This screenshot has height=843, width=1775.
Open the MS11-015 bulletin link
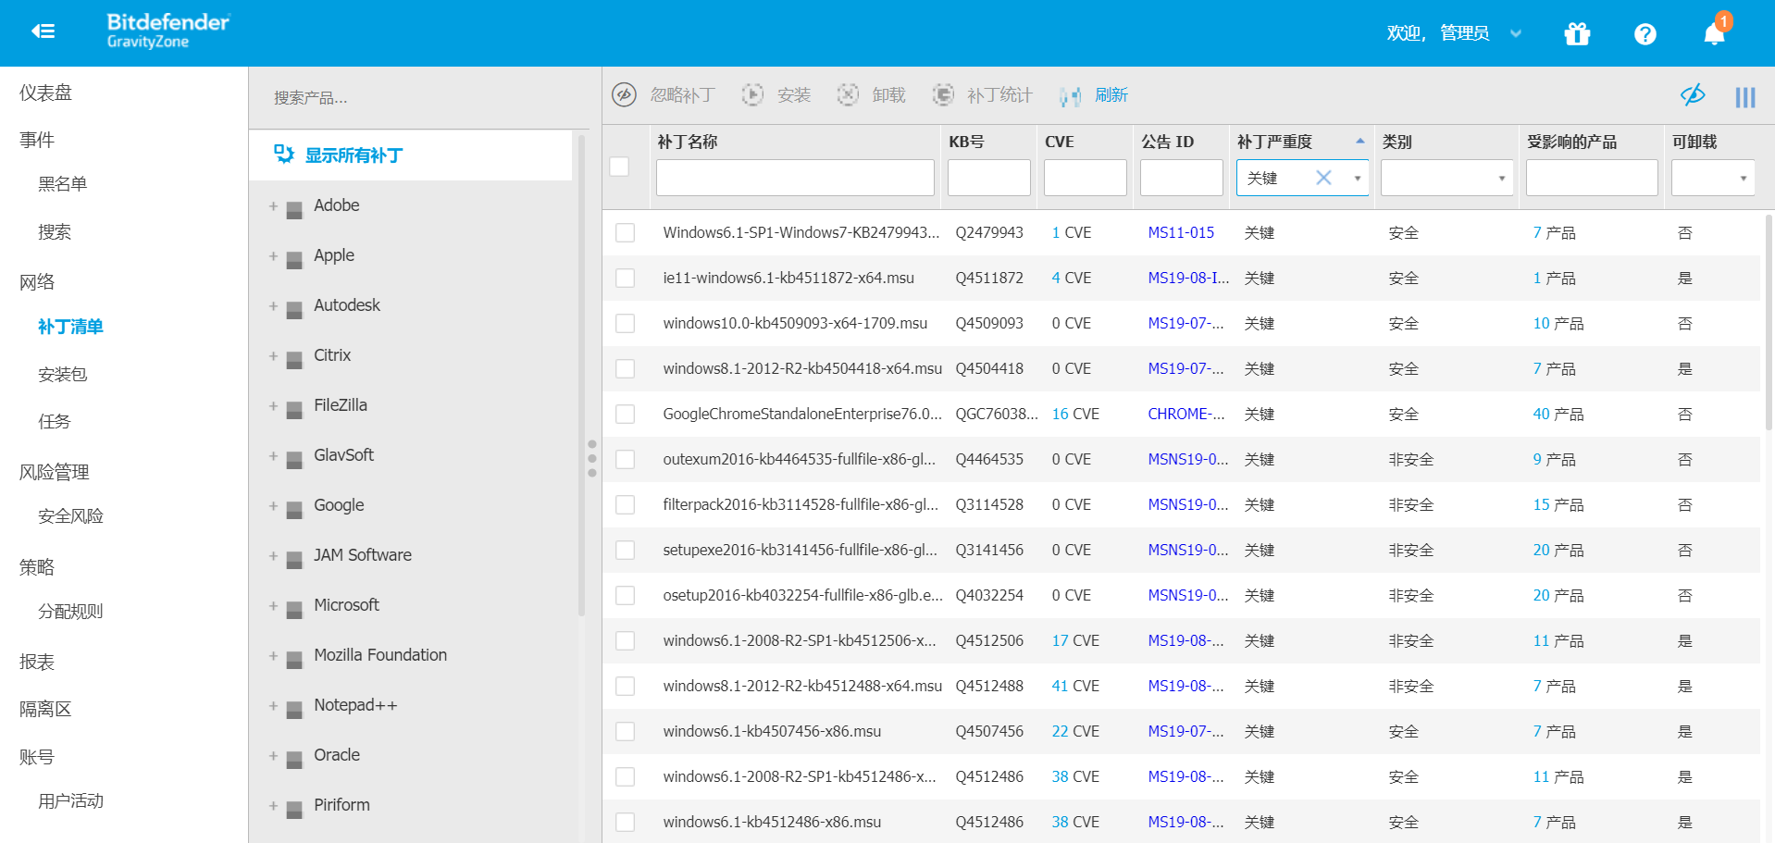click(1181, 232)
